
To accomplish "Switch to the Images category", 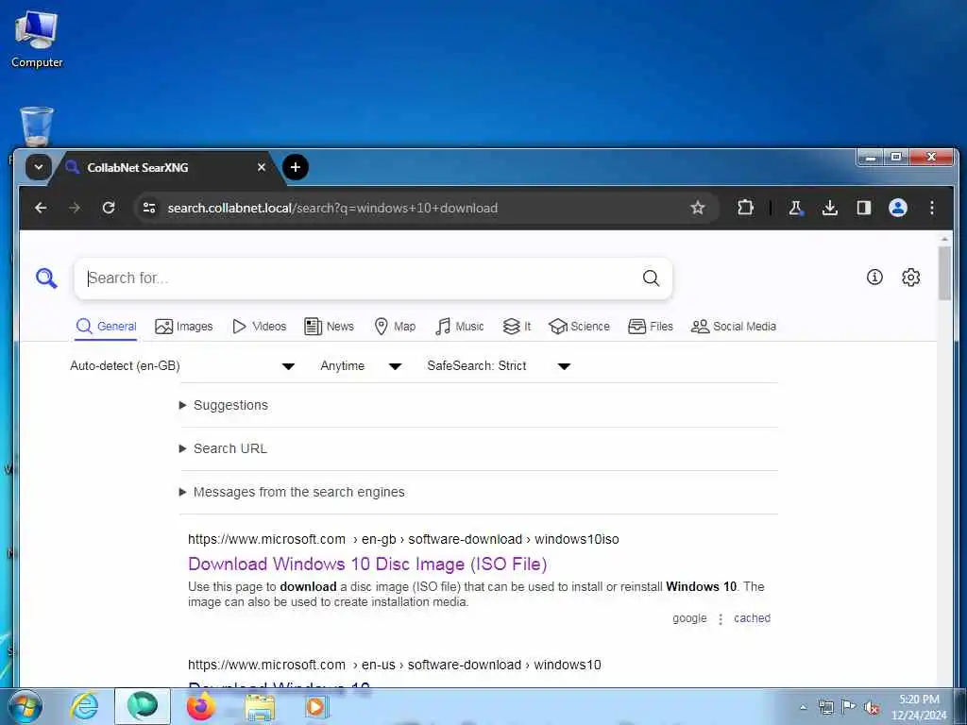I will click(x=184, y=326).
